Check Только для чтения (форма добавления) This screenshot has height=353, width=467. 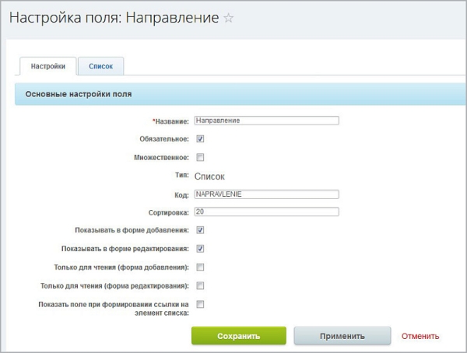tap(200, 267)
